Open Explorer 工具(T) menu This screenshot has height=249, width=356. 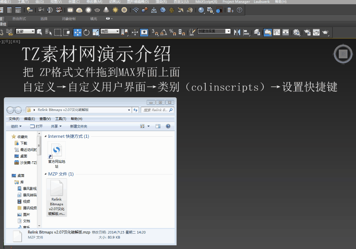61,119
